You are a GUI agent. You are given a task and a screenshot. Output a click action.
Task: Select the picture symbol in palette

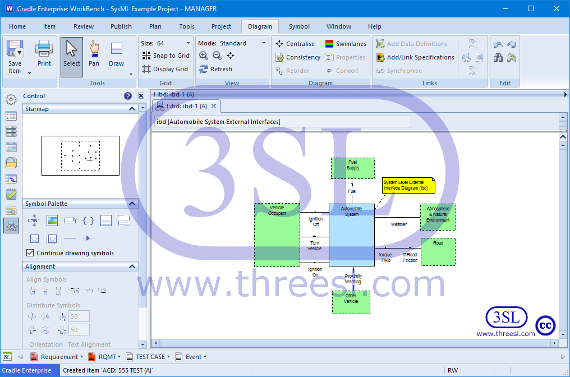tap(52, 220)
